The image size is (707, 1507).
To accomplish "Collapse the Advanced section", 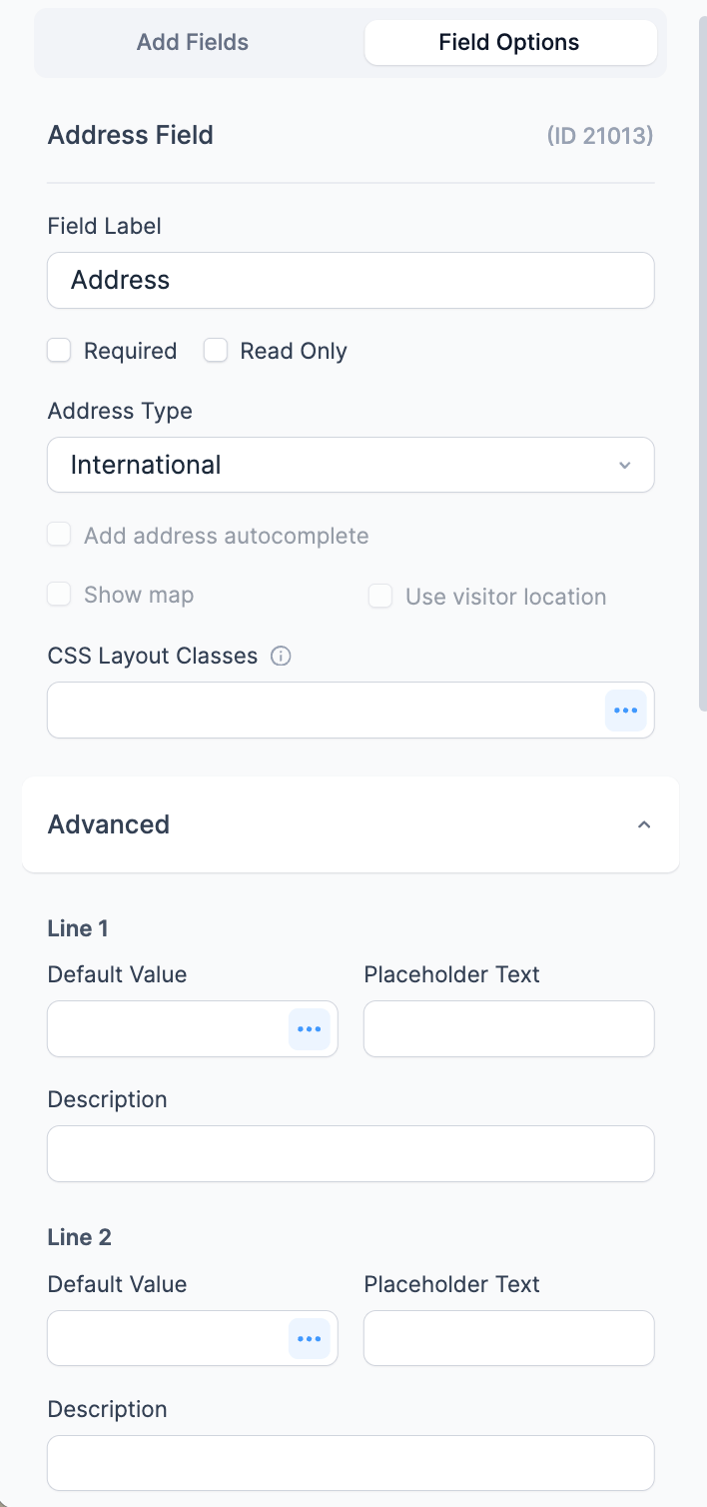I will (644, 825).
